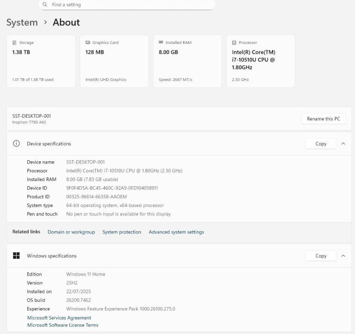Copy the Windows specifications
The width and height of the screenshot is (355, 334).
coord(321,256)
